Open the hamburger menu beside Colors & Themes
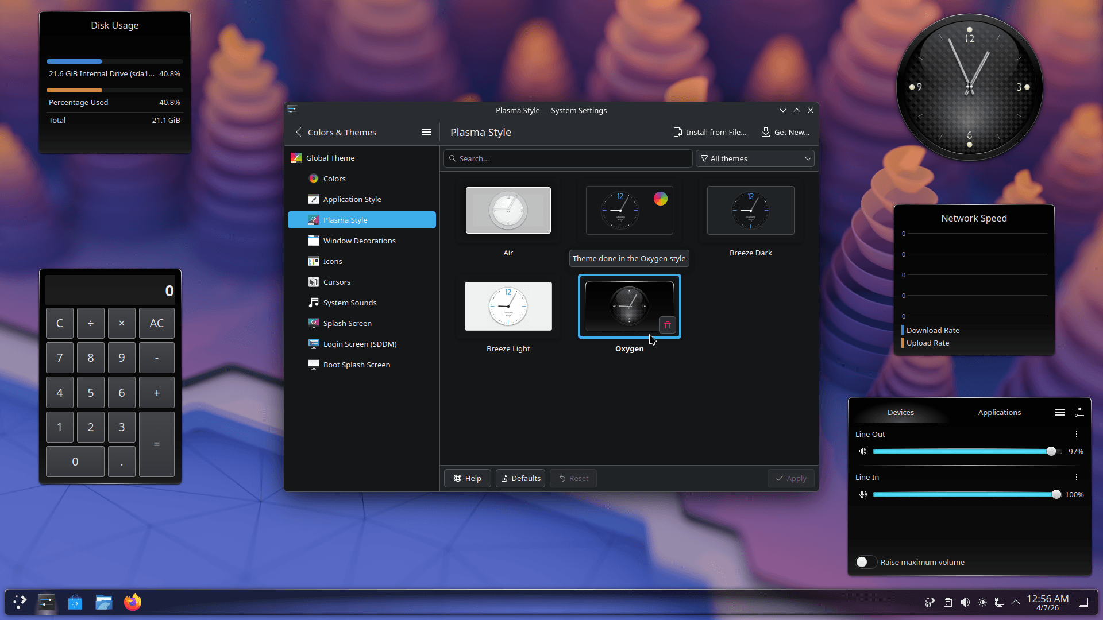Viewport: 1103px width, 620px height. pyautogui.click(x=426, y=133)
